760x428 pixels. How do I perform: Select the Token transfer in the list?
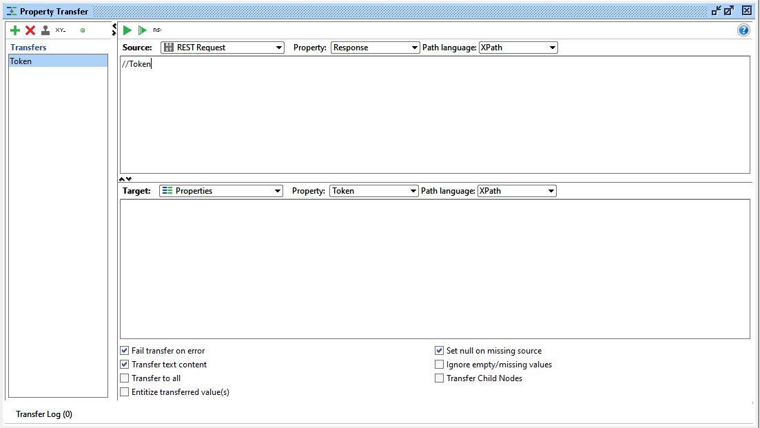[x=58, y=61]
